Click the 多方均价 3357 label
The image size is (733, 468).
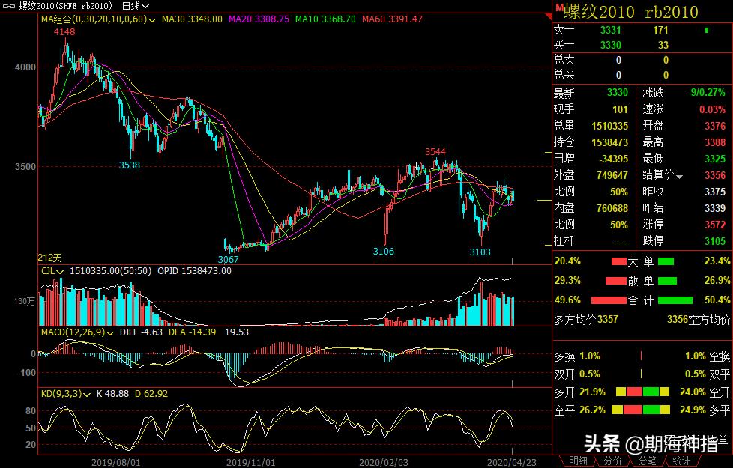tap(586, 320)
